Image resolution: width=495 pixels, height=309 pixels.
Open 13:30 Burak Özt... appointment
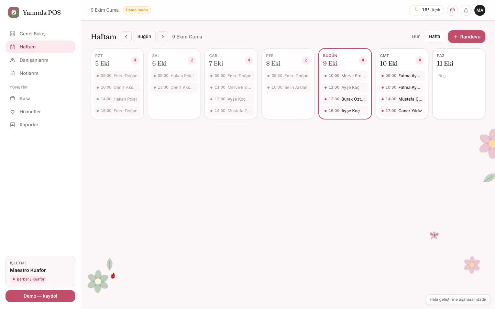(345, 99)
